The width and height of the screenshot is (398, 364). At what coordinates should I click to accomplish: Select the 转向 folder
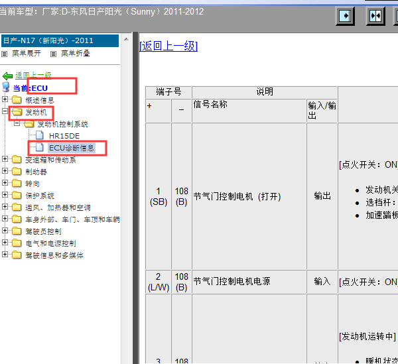(x=33, y=184)
